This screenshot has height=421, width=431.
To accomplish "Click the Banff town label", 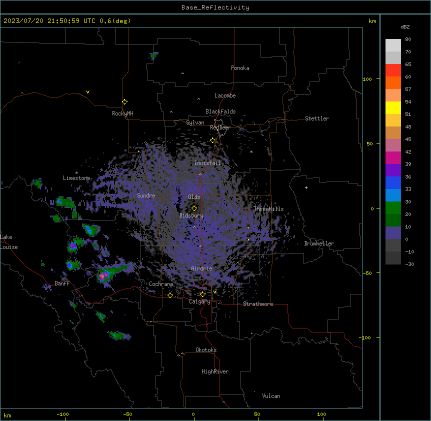I will [62, 283].
